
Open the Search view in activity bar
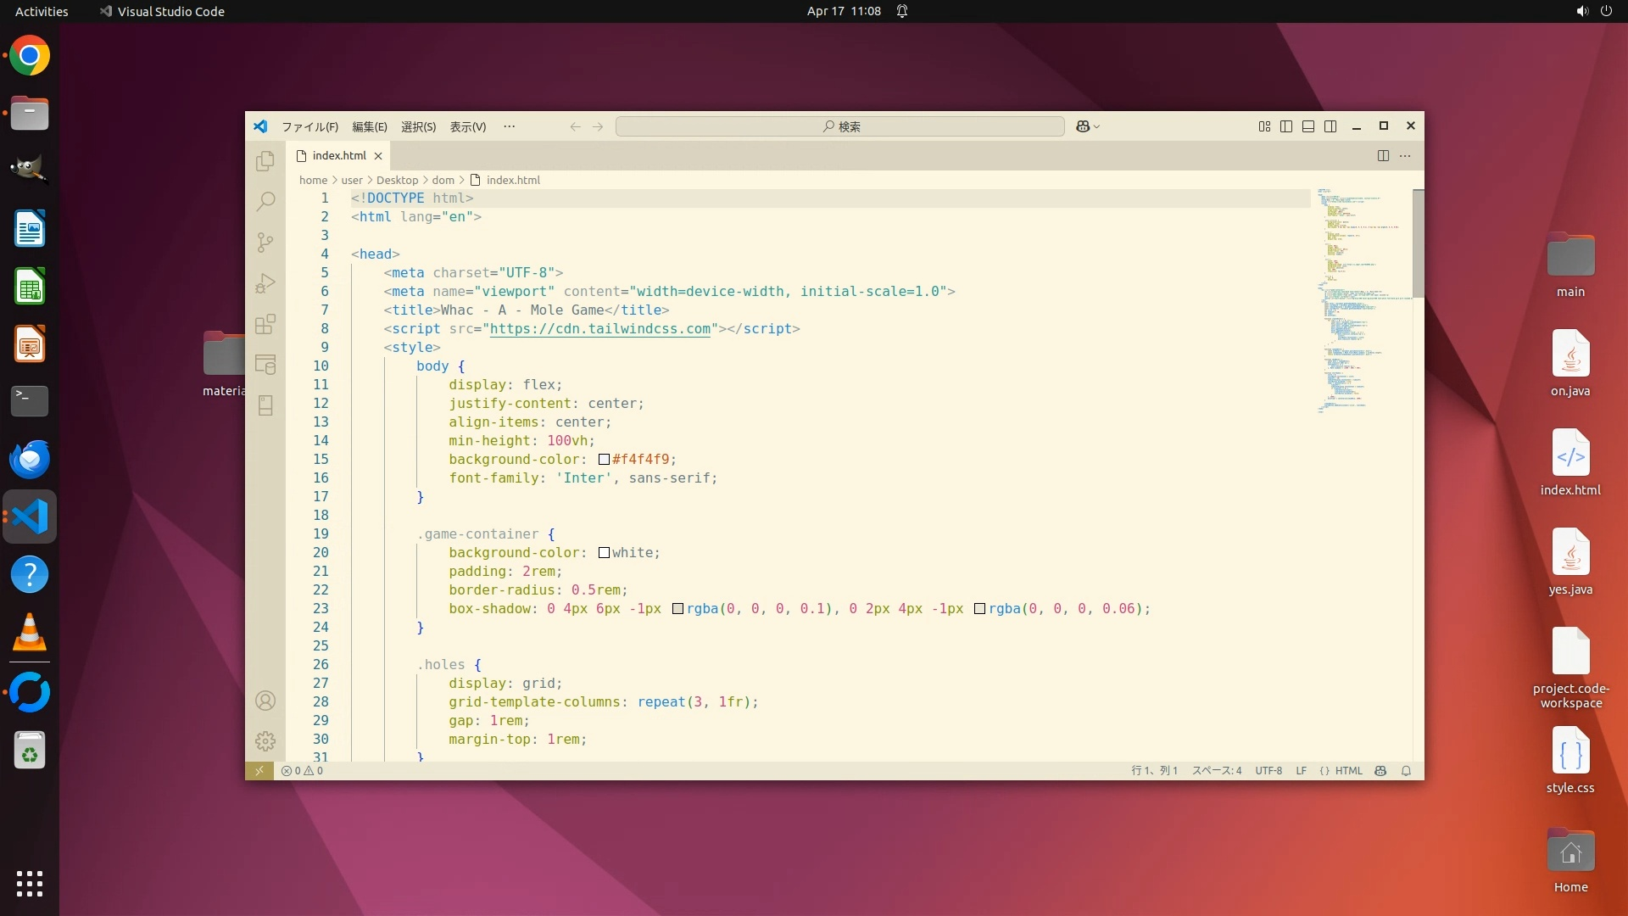click(265, 201)
